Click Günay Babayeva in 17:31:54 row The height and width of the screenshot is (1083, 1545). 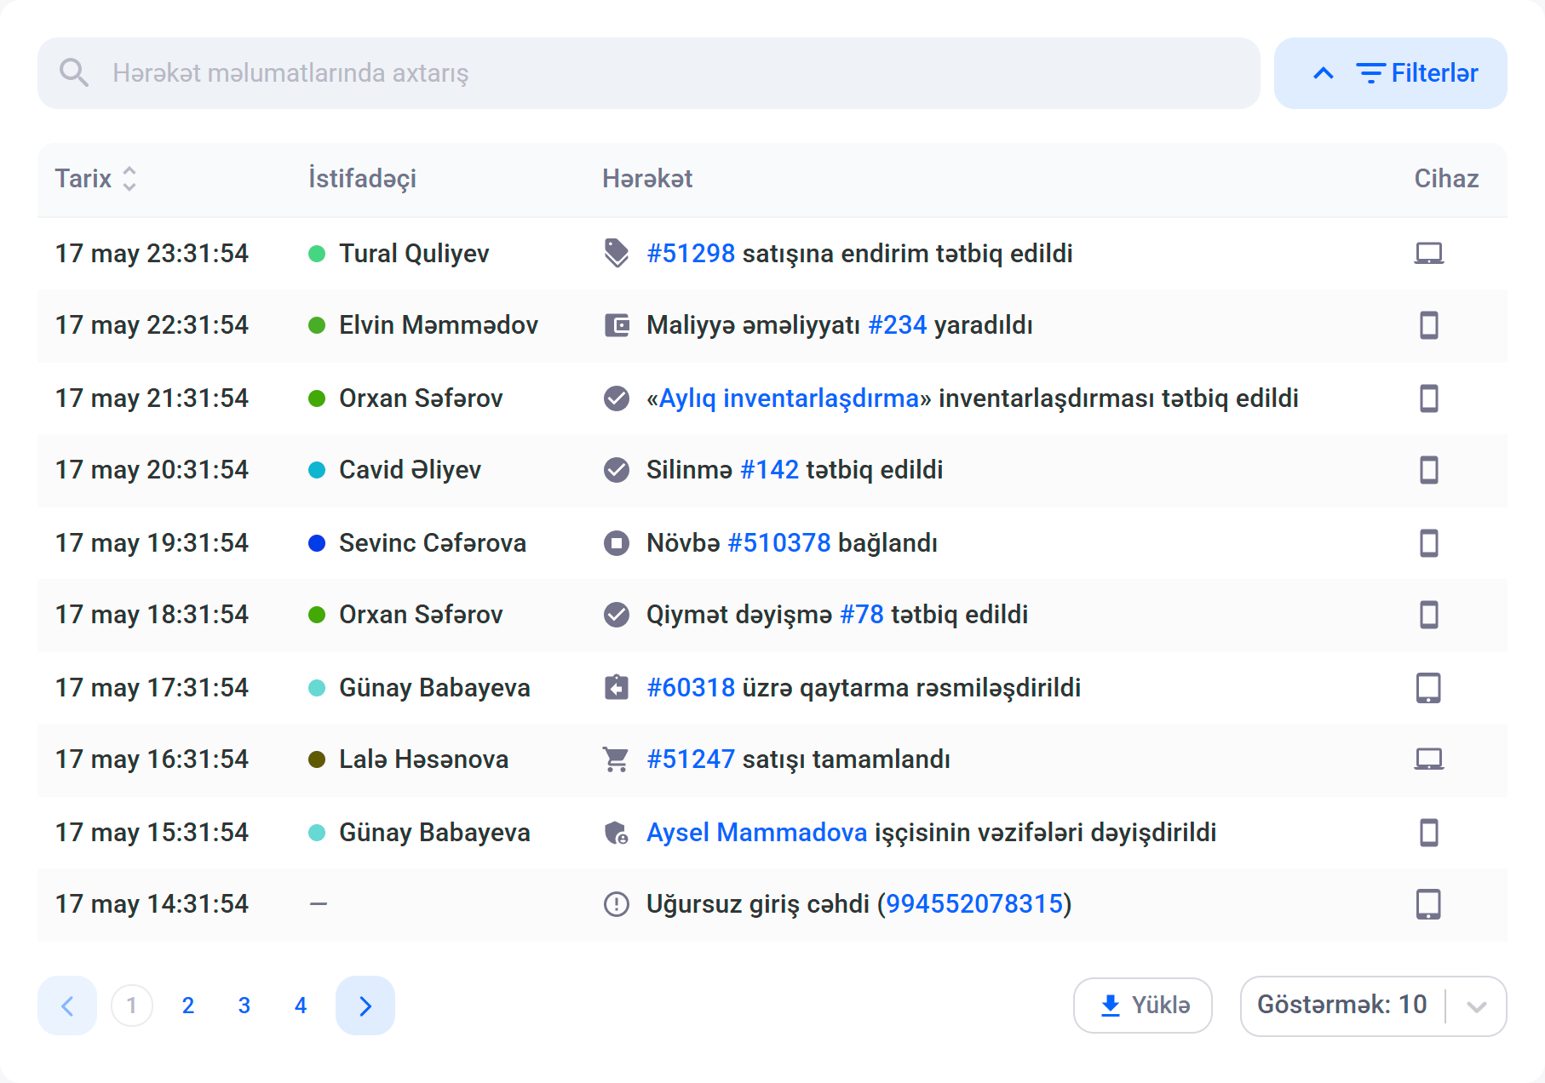[x=434, y=688]
